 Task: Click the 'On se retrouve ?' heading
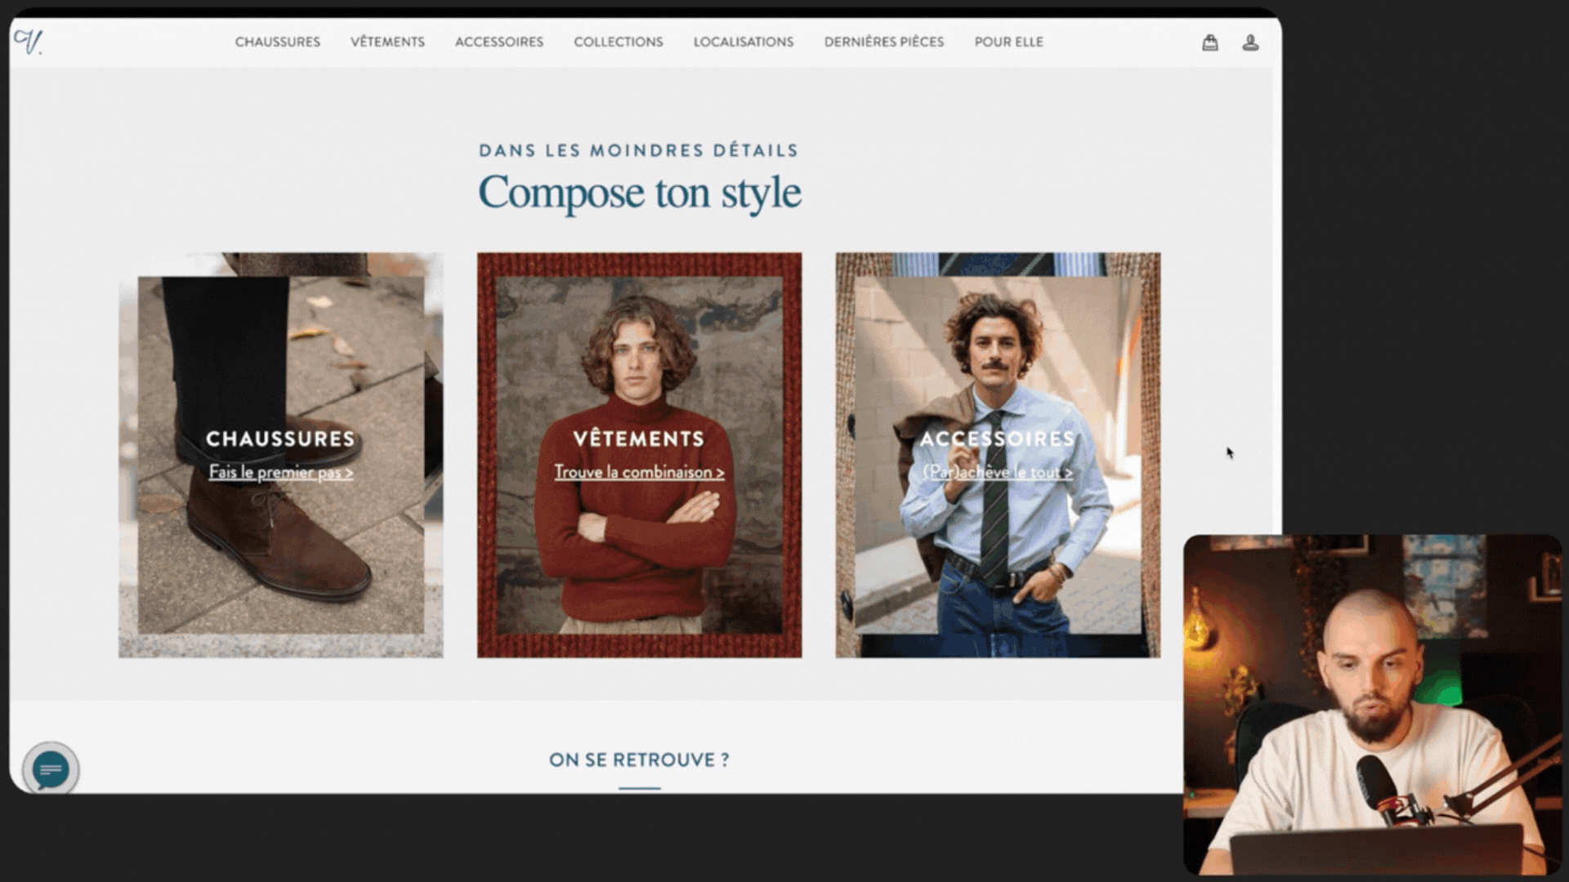coord(639,759)
